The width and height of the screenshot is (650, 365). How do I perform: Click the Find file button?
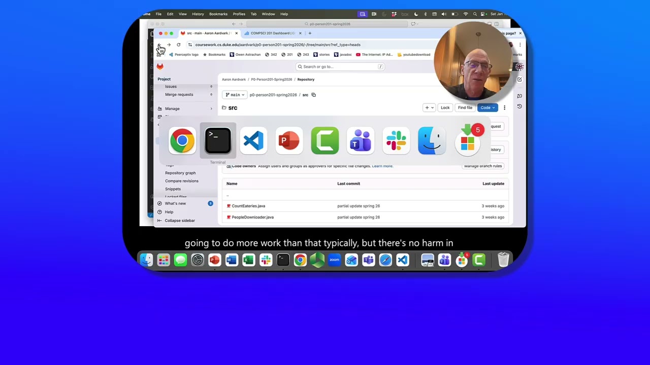(465, 107)
